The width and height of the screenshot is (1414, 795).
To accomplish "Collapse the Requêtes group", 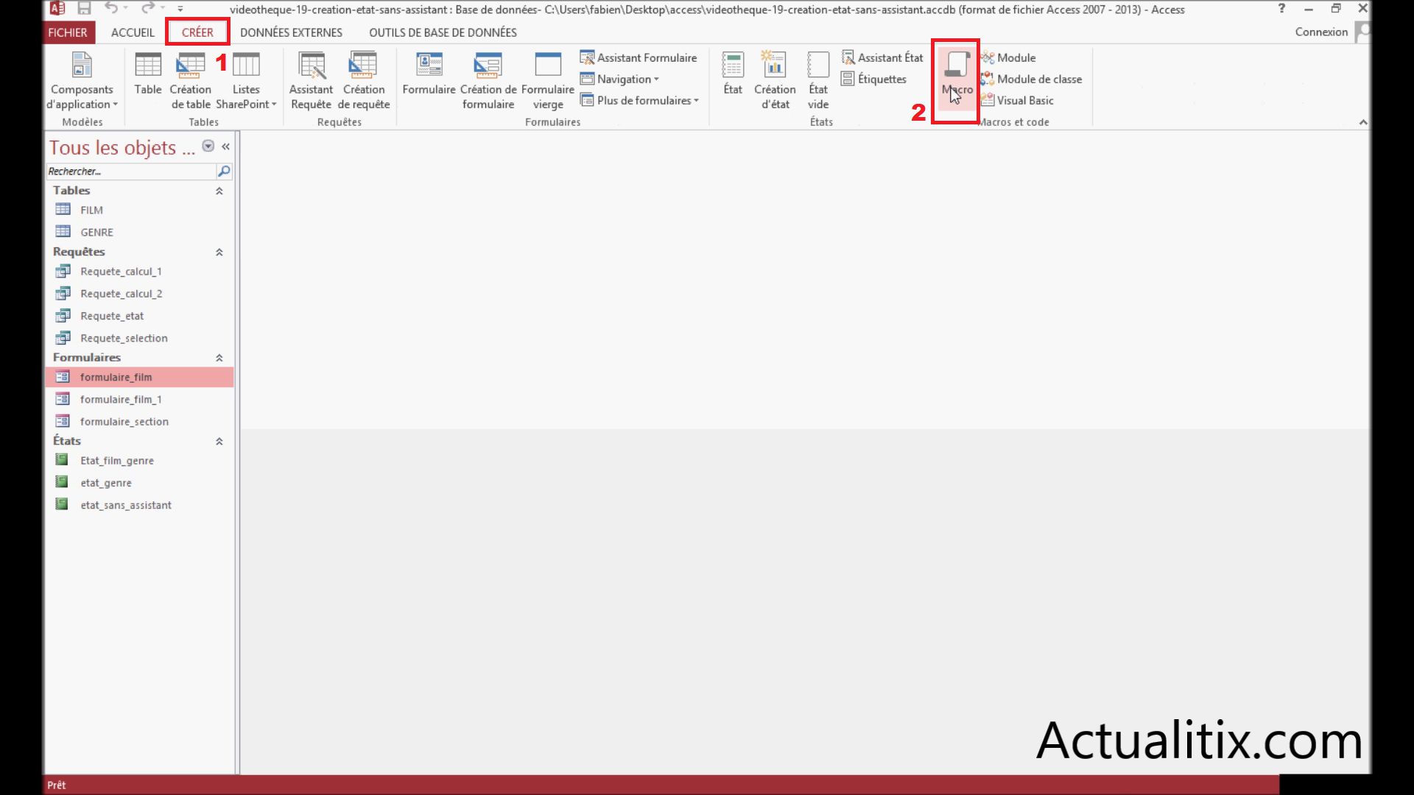I will 219,252.
